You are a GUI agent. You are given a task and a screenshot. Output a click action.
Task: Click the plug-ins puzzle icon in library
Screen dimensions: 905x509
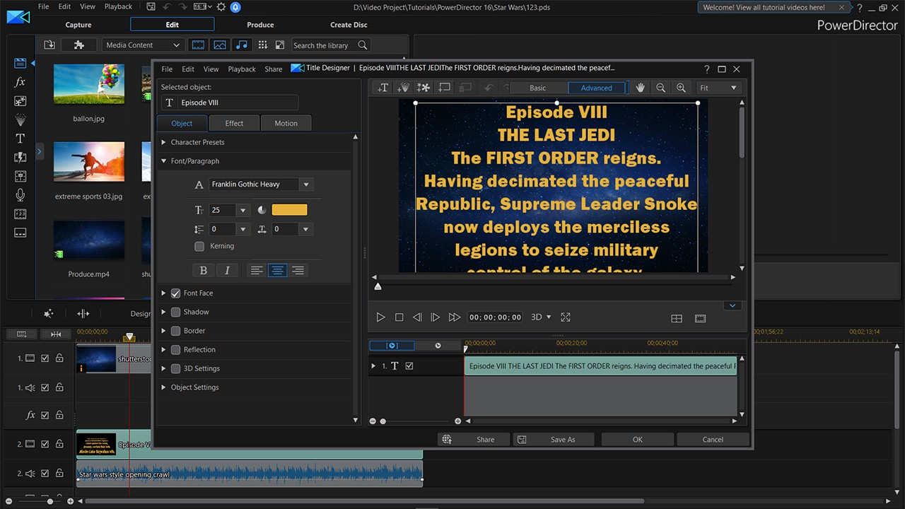(x=79, y=45)
